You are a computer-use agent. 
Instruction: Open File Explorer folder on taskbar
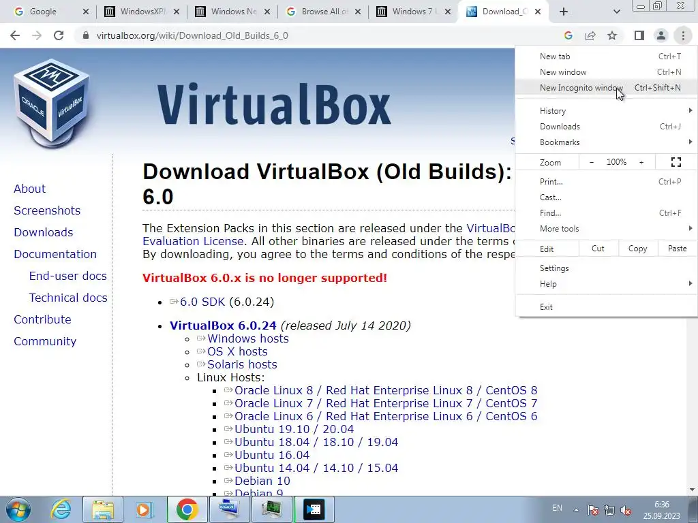pyautogui.click(x=104, y=509)
